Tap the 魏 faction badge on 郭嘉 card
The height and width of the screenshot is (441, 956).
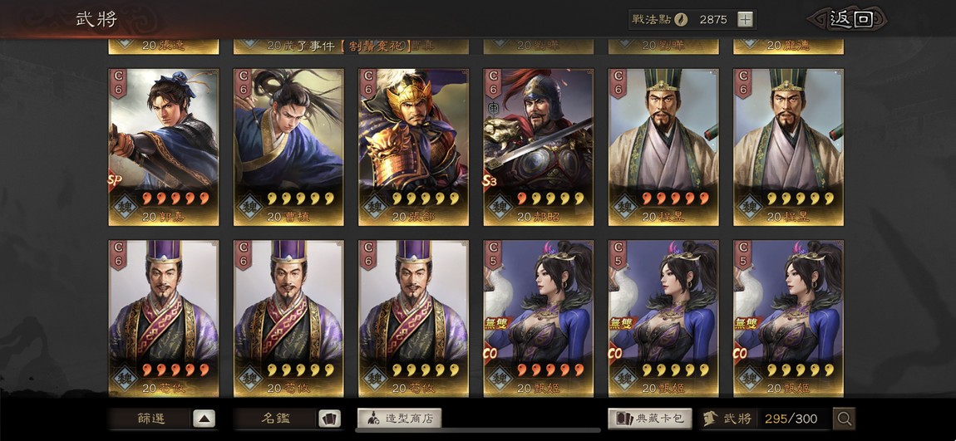tap(125, 207)
